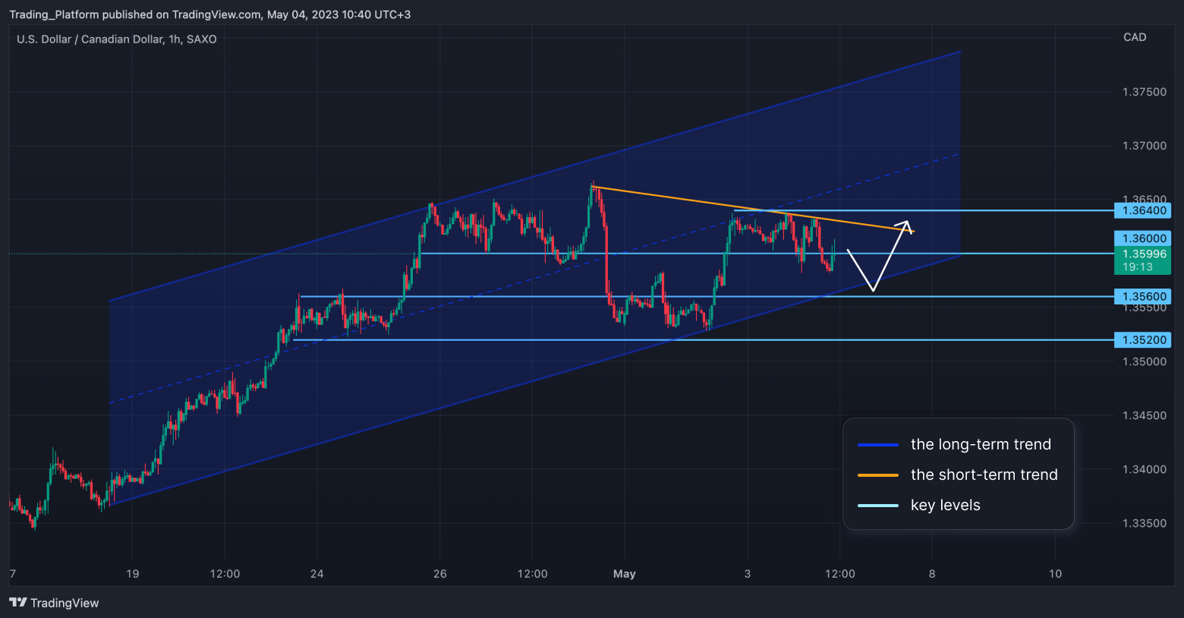The height and width of the screenshot is (618, 1184).
Task: Click the 'May' date on time axis
Action: [625, 574]
